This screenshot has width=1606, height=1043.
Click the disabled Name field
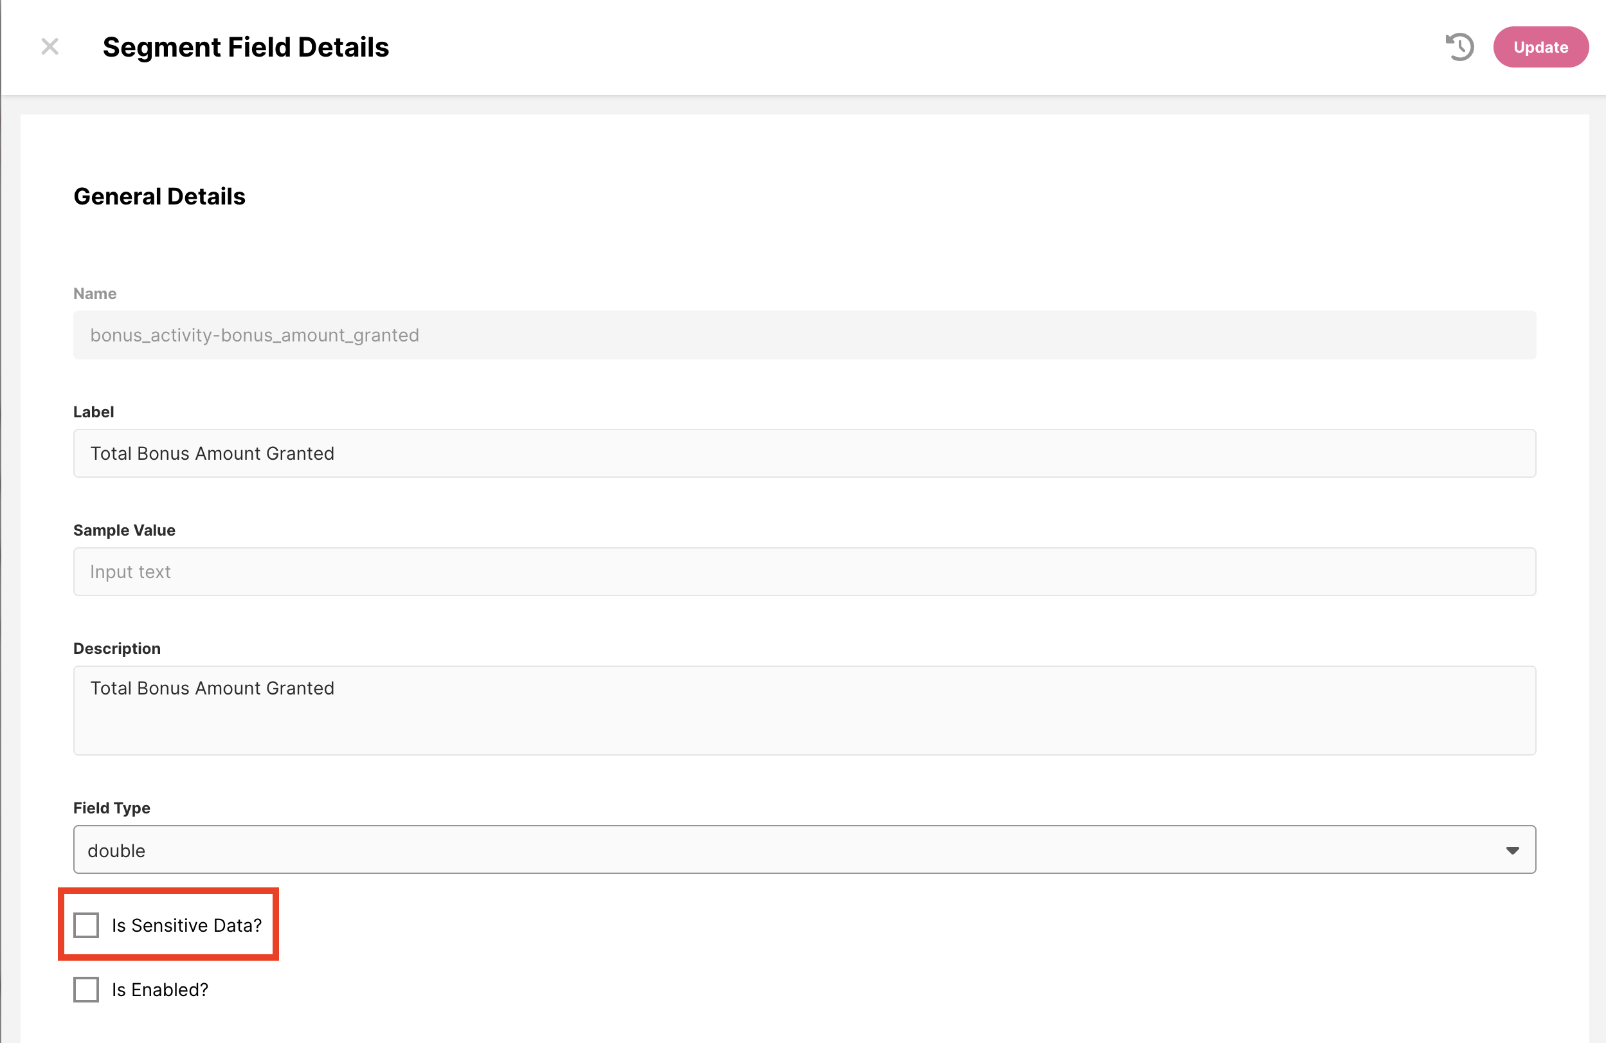pyautogui.click(x=803, y=335)
